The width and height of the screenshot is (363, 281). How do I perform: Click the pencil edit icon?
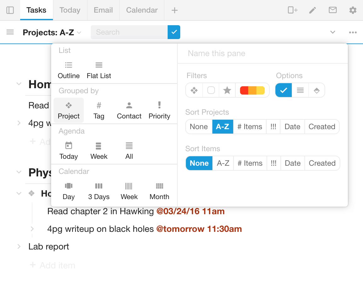313,10
